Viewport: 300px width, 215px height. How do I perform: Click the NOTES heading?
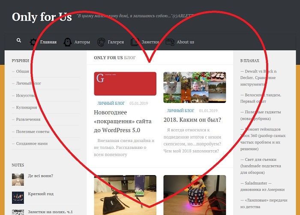[x=18, y=165]
